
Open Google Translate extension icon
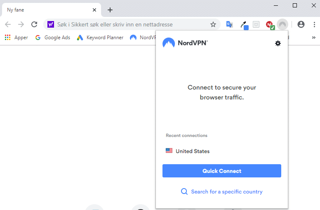(230, 24)
